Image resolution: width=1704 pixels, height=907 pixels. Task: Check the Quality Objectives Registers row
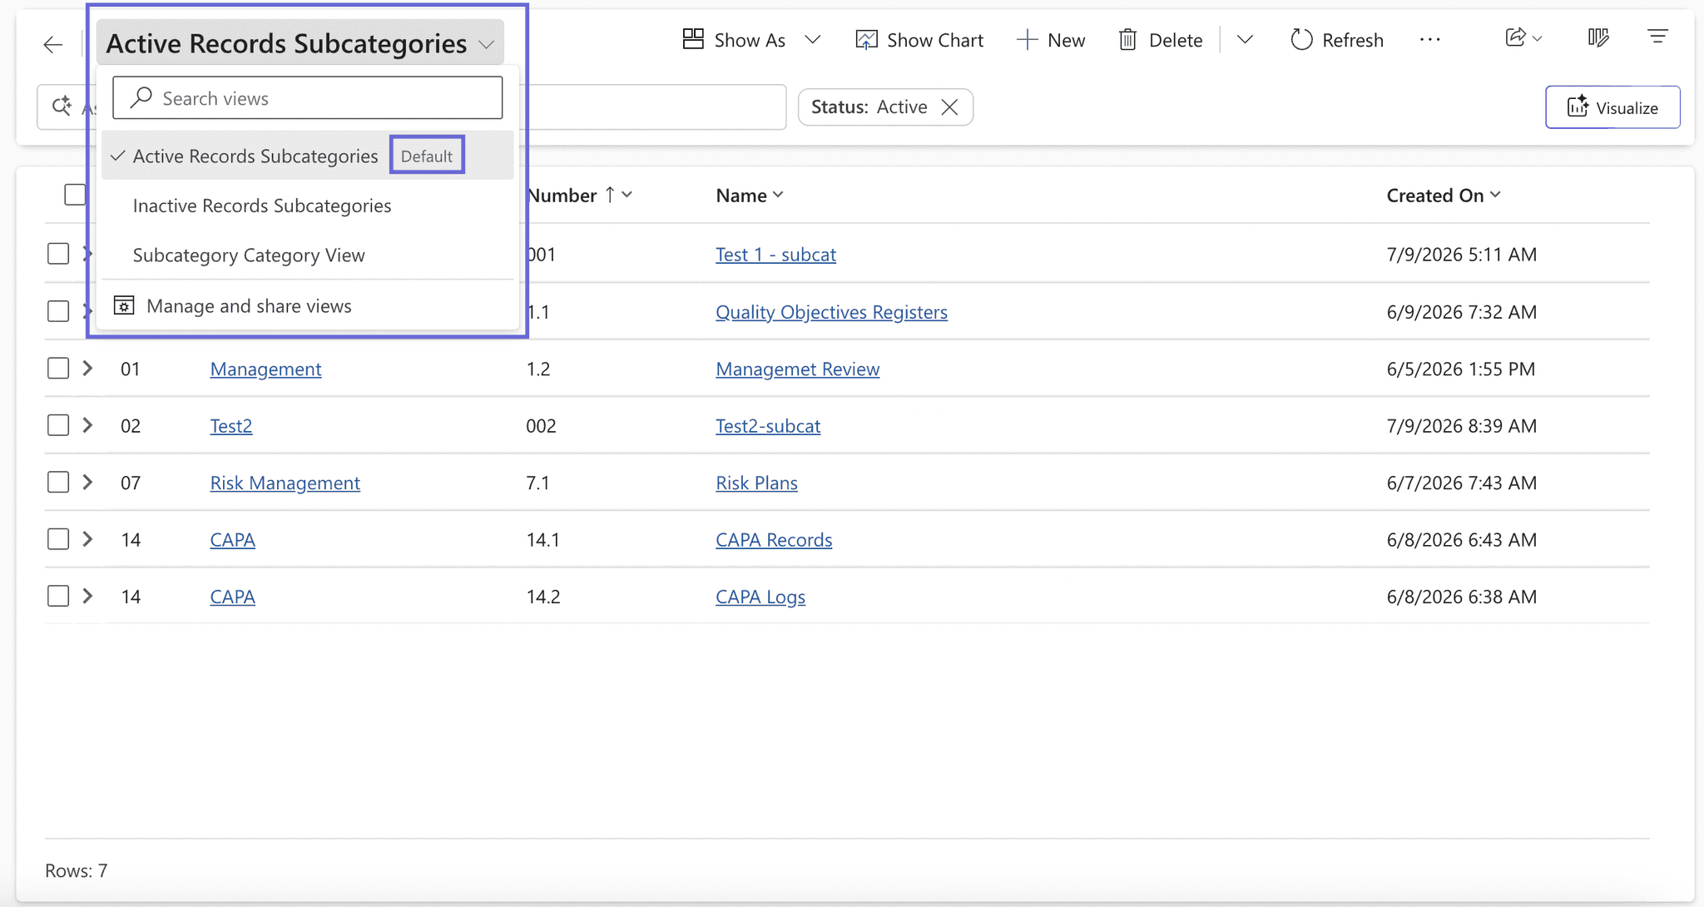58,311
